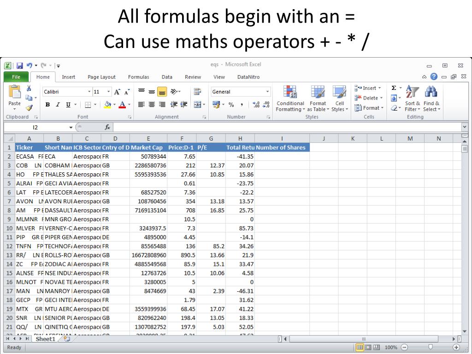Image resolution: width=472 pixels, height=354 pixels.
Task: Switch to Page Break Preview view in status bar
Action: pos(376,347)
